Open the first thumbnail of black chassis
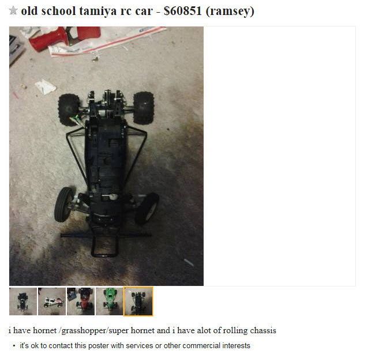The height and width of the screenshot is (362, 379). coord(23,301)
